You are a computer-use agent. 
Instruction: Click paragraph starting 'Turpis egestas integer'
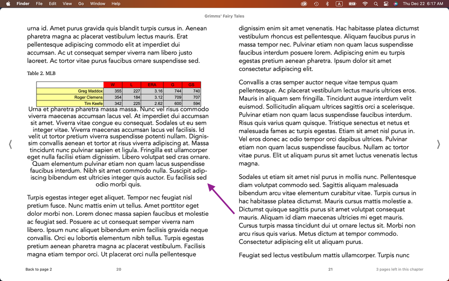(x=118, y=226)
